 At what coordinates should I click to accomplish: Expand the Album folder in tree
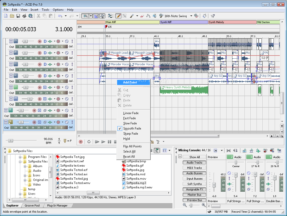(x=25, y=166)
